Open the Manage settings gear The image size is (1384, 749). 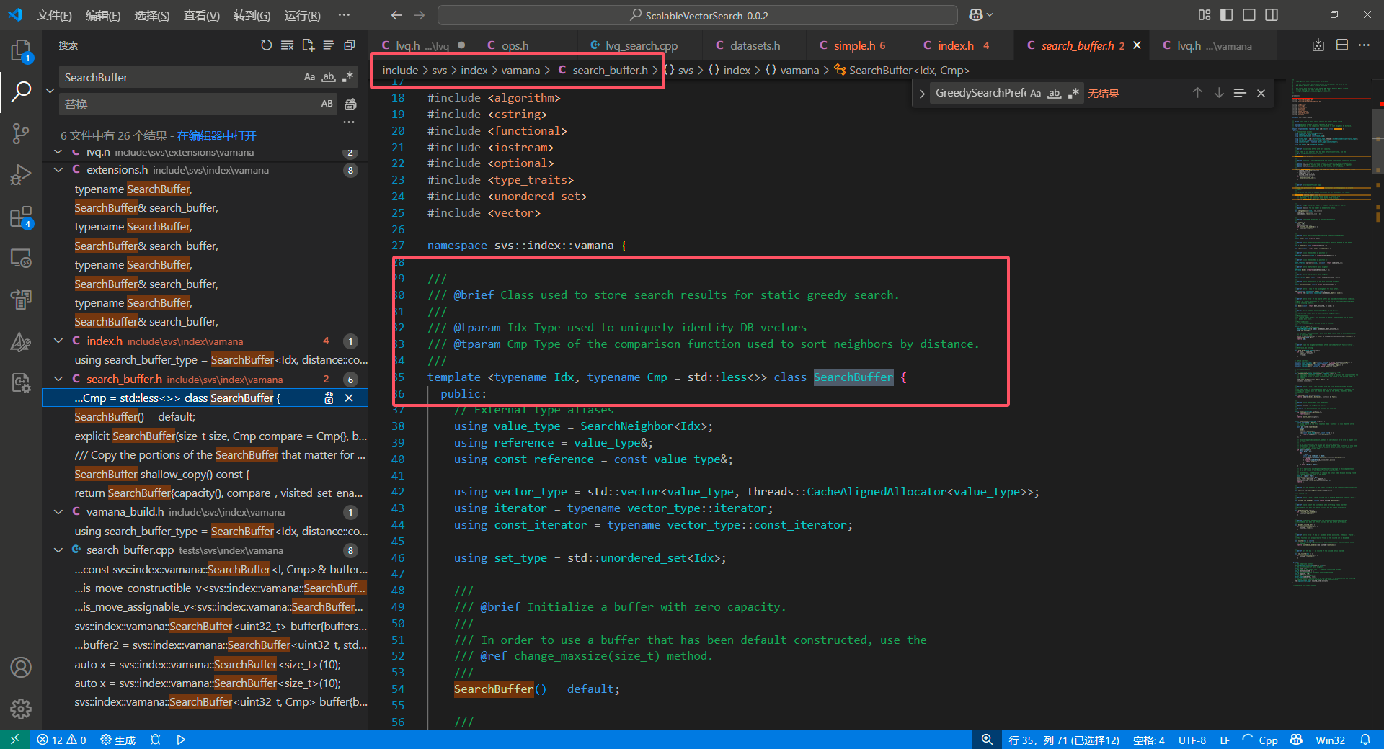(x=21, y=709)
